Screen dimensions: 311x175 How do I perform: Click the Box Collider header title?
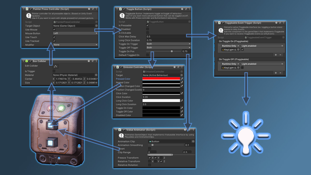coord(40,61)
